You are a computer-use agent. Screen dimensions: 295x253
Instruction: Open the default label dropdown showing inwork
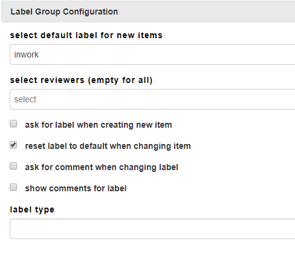(152, 54)
